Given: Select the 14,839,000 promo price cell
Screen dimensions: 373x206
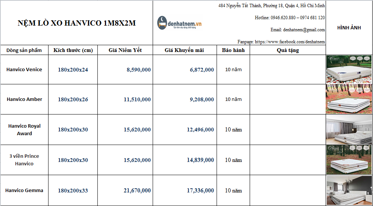Looking at the screenshot, I should coord(185,160).
